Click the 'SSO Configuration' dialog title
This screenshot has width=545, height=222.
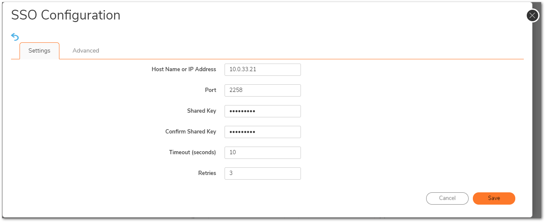(66, 15)
